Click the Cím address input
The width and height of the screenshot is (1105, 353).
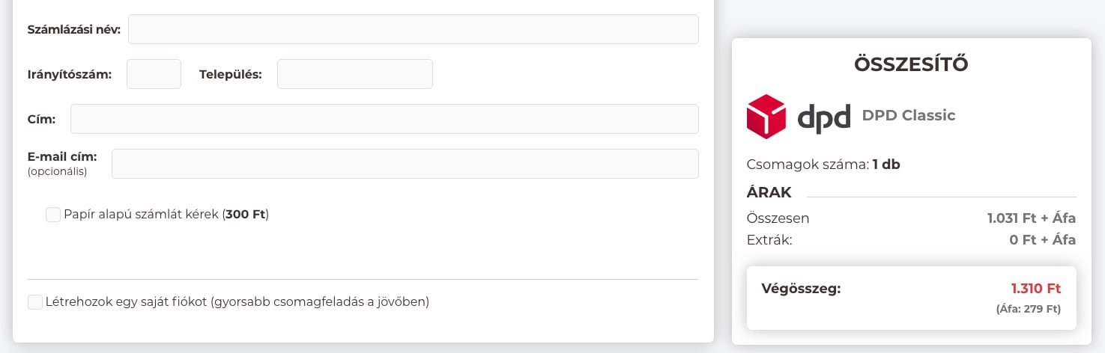click(x=384, y=119)
